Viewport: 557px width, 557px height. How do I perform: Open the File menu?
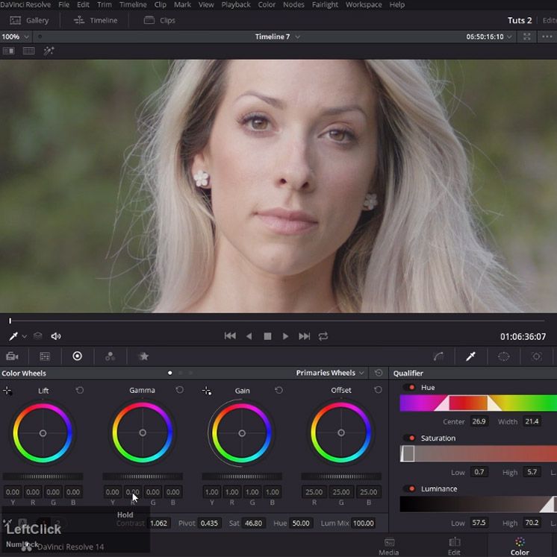click(x=63, y=4)
